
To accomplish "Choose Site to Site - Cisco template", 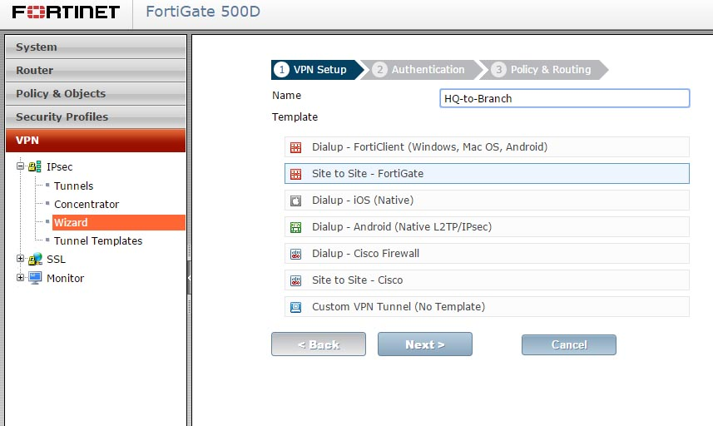I will click(x=487, y=280).
